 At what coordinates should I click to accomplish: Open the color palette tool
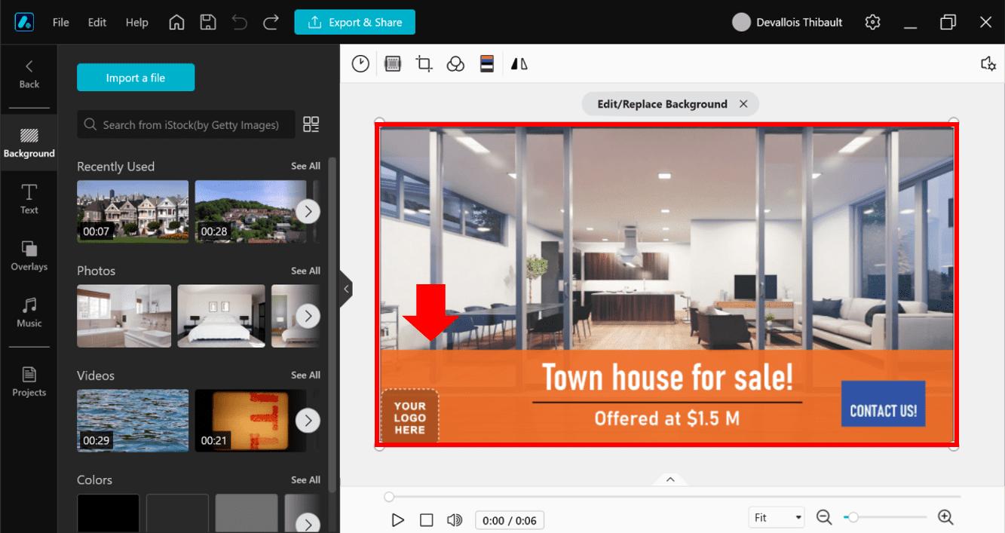click(486, 63)
